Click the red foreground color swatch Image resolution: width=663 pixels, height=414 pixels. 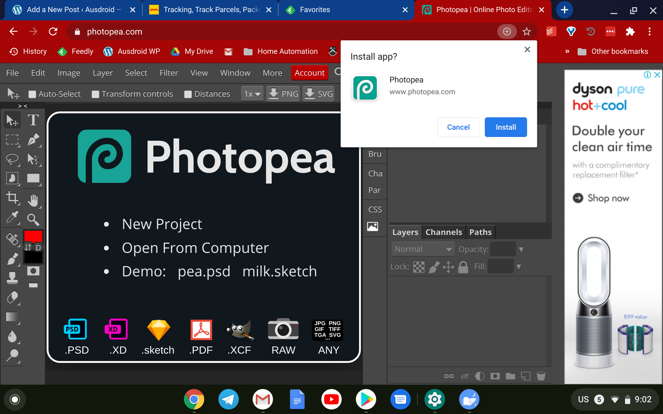point(33,236)
